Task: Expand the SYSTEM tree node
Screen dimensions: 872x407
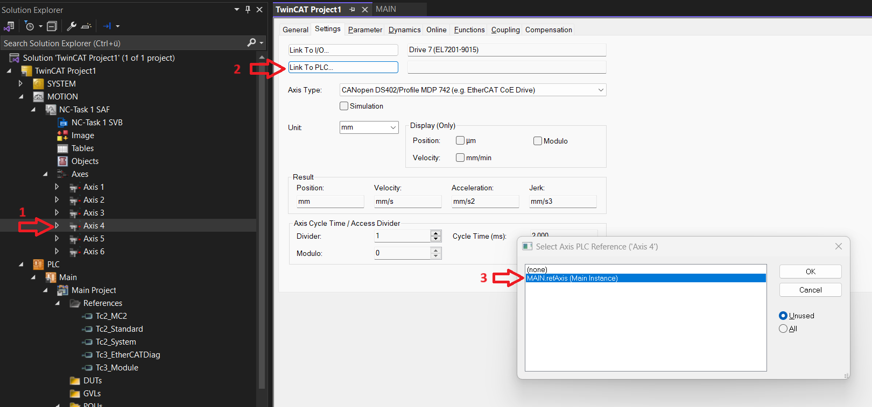Action: 20,84
